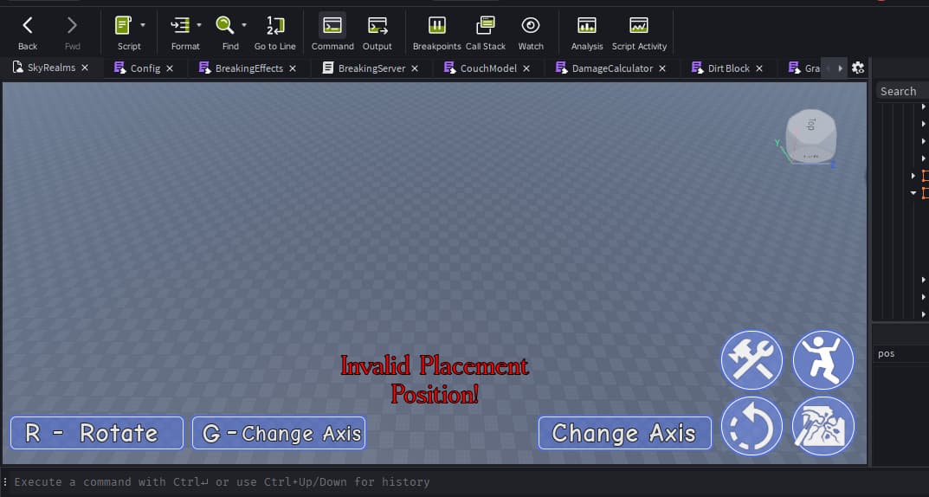Open the tab settings gear

tap(857, 68)
